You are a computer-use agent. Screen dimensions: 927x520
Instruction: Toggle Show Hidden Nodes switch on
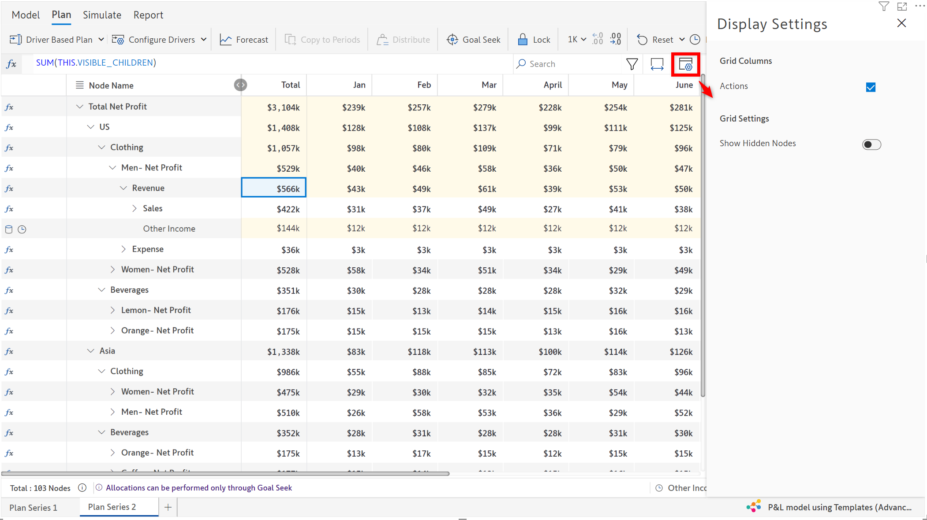[x=871, y=144]
